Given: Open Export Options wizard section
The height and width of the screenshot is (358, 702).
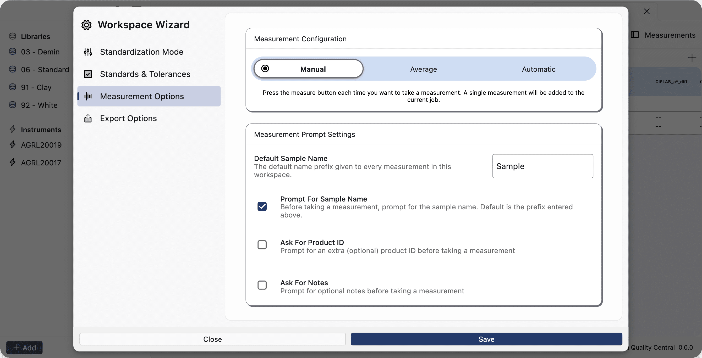Looking at the screenshot, I should (149, 119).
